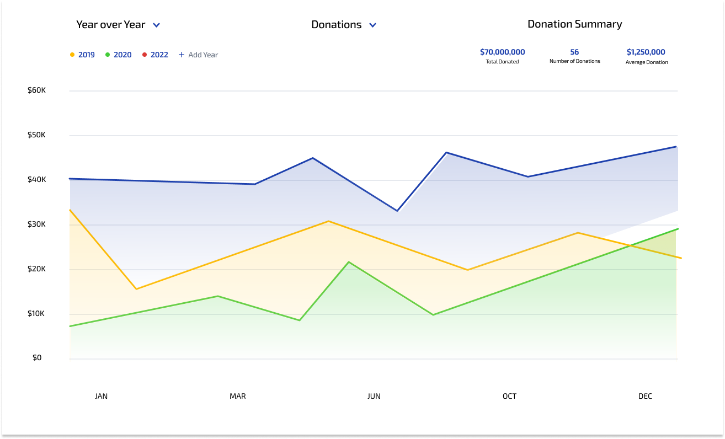Screen dimensions: 725x439
Task: Click the JAN month label
Action: click(x=102, y=396)
